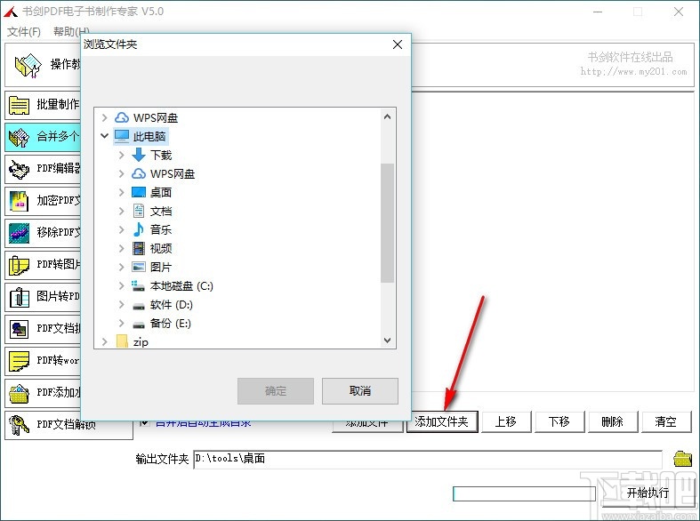
Task: Click the zip folder icon
Action: click(122, 341)
